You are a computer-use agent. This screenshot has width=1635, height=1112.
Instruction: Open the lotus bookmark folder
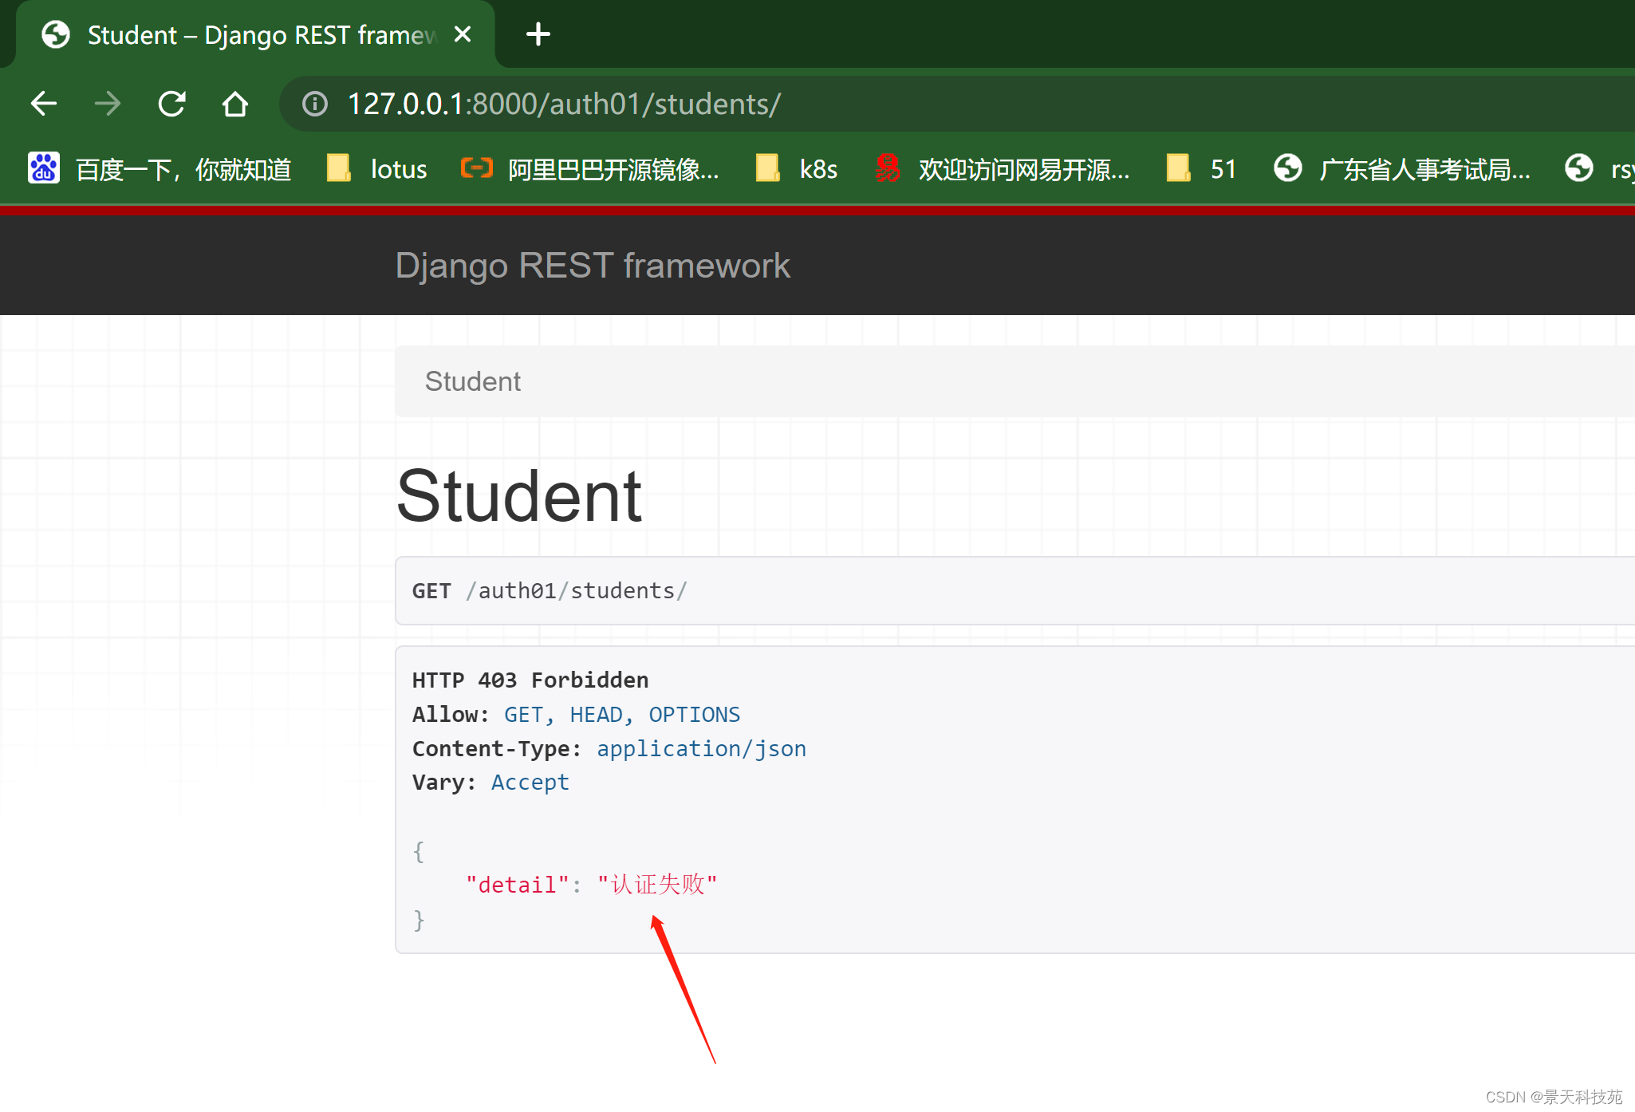tap(377, 169)
